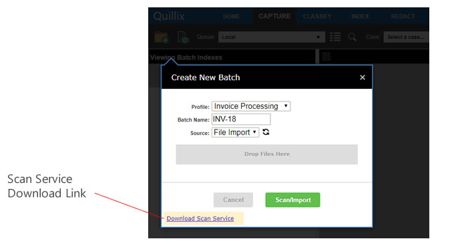
Task: Expand the Profile dropdown
Action: tap(251, 106)
